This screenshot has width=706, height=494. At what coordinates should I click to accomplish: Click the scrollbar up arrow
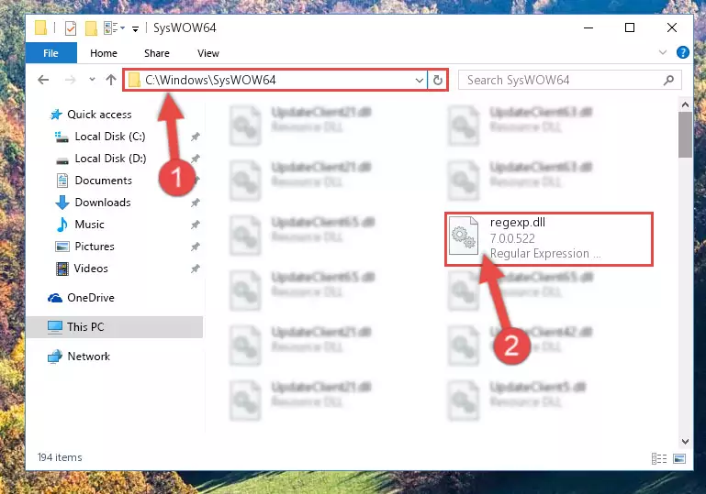pyautogui.click(x=685, y=104)
